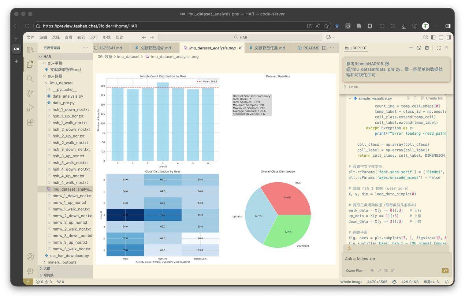Open the Qwen-Plus model dropdown

tap(356, 271)
